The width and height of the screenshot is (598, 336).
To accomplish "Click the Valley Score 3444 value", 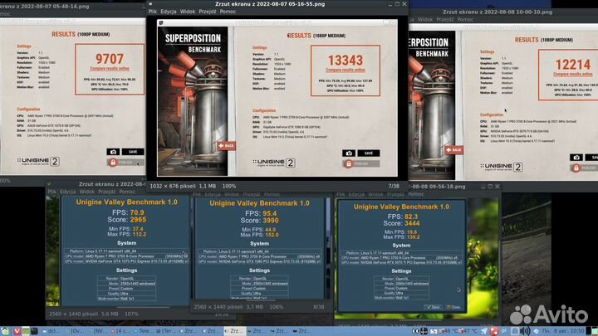I will tap(412, 223).
